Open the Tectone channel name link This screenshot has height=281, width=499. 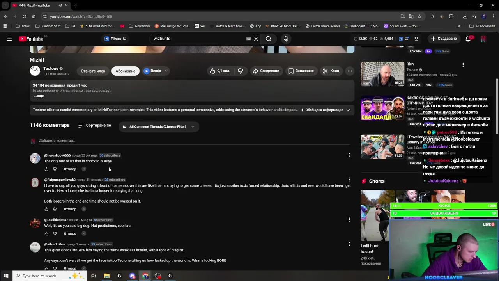51,69
